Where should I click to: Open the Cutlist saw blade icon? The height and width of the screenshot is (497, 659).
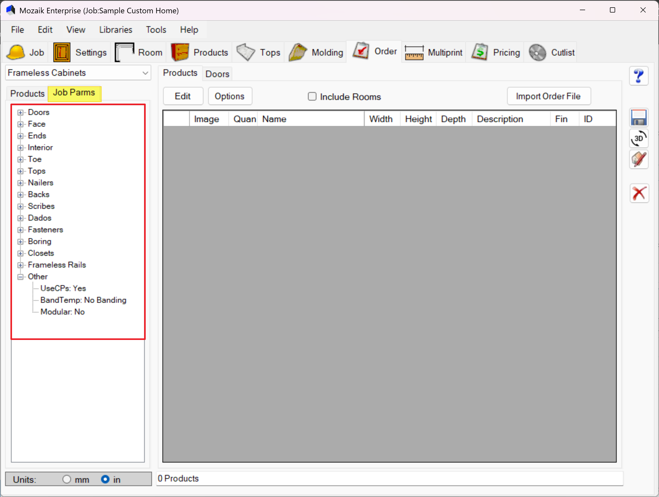pyautogui.click(x=537, y=52)
